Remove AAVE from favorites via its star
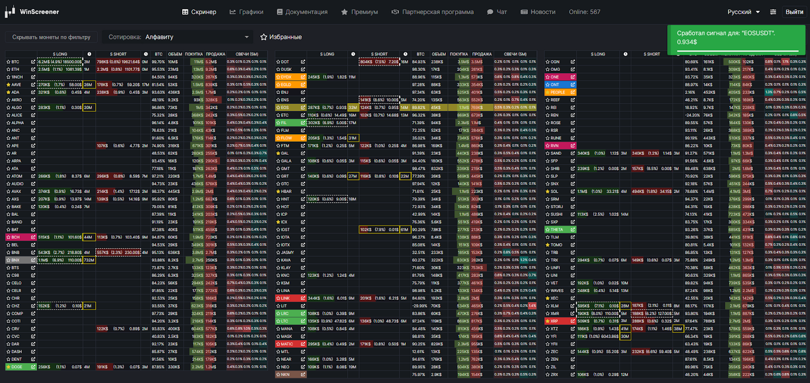 coord(8,85)
